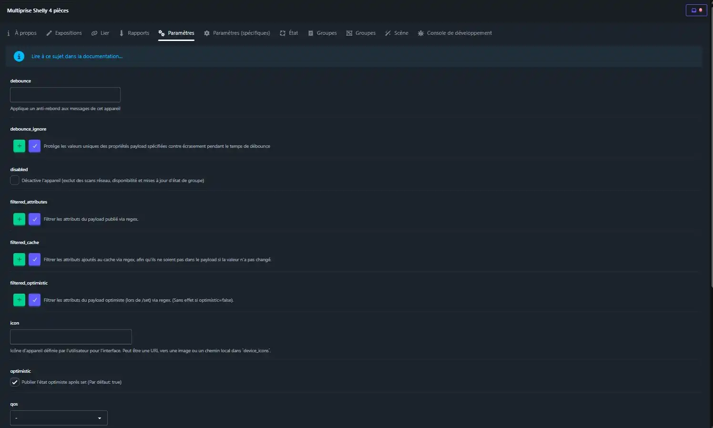Screen dimensions: 713x428
Task: Submit filtered_cache with the purple checkmark
Action: tap(34, 260)
